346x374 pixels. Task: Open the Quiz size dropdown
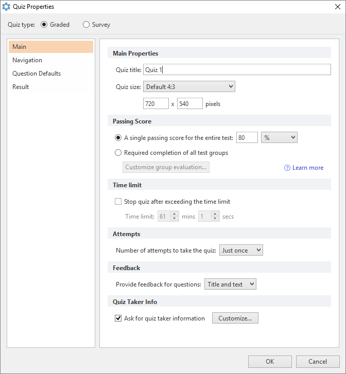tap(189, 87)
